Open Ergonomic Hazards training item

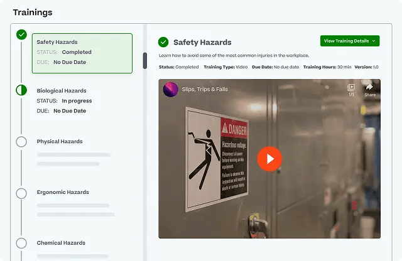click(x=63, y=193)
